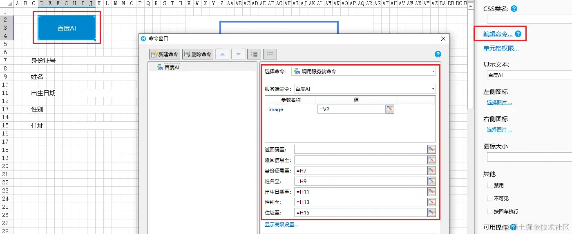
Task: Select the 身份证号 label cell on the sheet
Action: (x=43, y=60)
